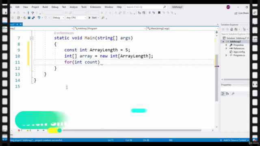Open the Build menu
Viewport: 260px width, 146px height.
45,7
